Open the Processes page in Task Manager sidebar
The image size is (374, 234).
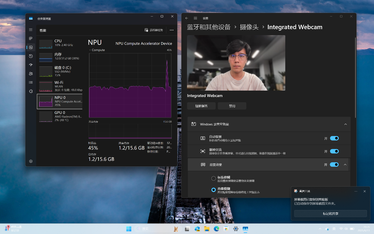[31, 38]
